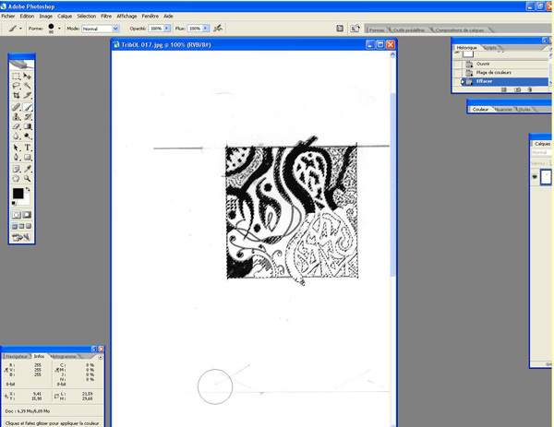Toggle the layer visibility eye icon
Image resolution: width=554 pixels, height=427 pixels.
(535, 177)
